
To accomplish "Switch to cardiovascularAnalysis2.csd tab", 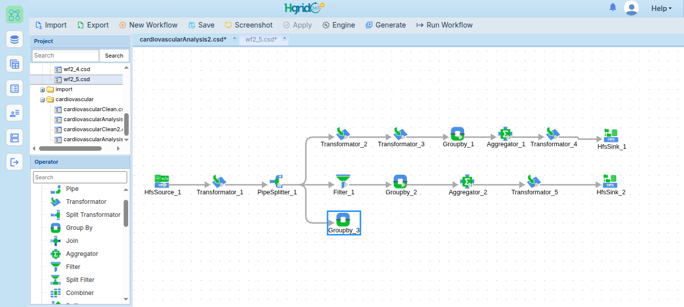I will pyautogui.click(x=183, y=39).
